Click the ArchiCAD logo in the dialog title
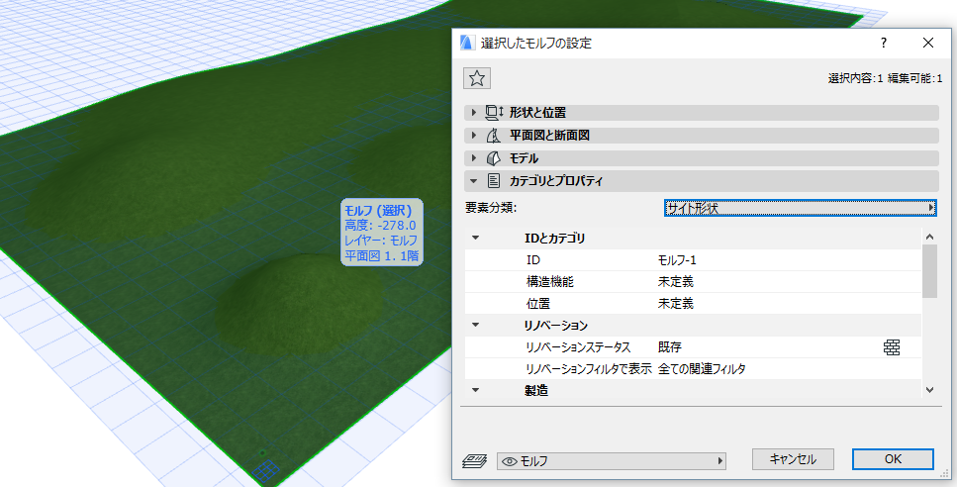The width and height of the screenshot is (957, 487). click(467, 43)
